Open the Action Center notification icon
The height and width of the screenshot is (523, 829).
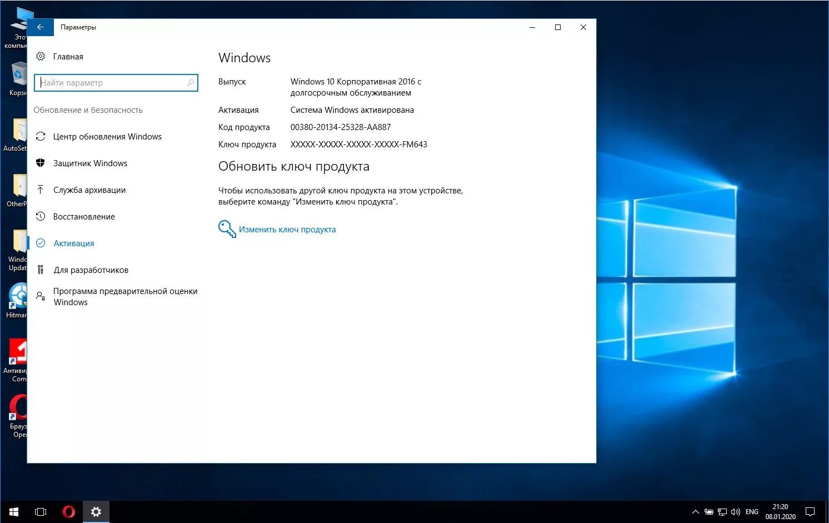(x=810, y=512)
